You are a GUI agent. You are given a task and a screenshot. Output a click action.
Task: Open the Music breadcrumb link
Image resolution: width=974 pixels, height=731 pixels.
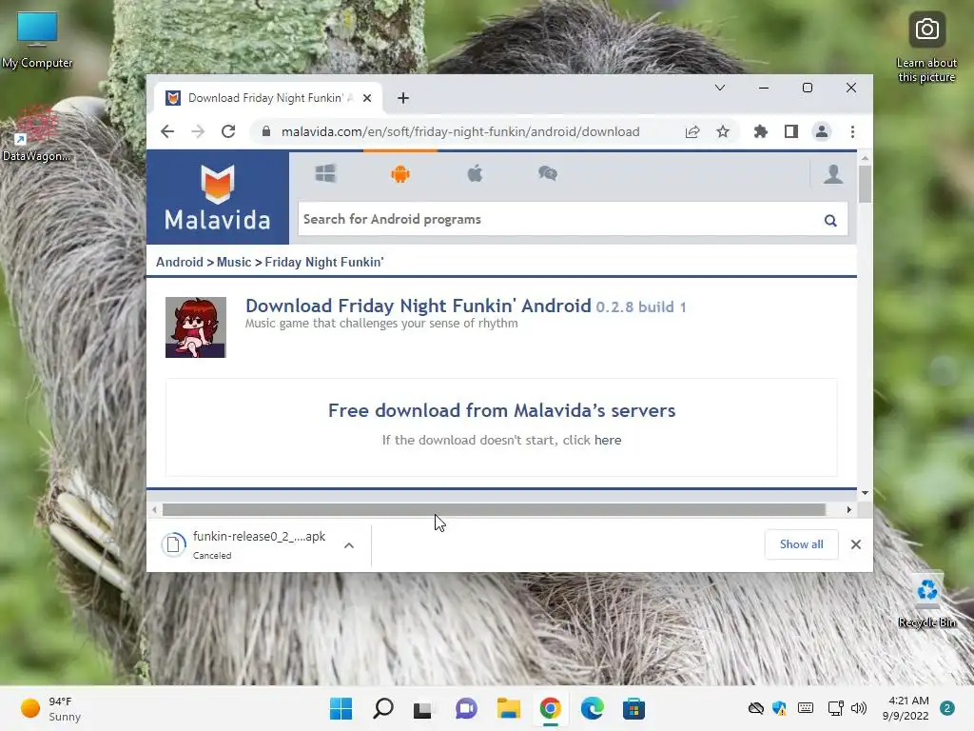234,262
